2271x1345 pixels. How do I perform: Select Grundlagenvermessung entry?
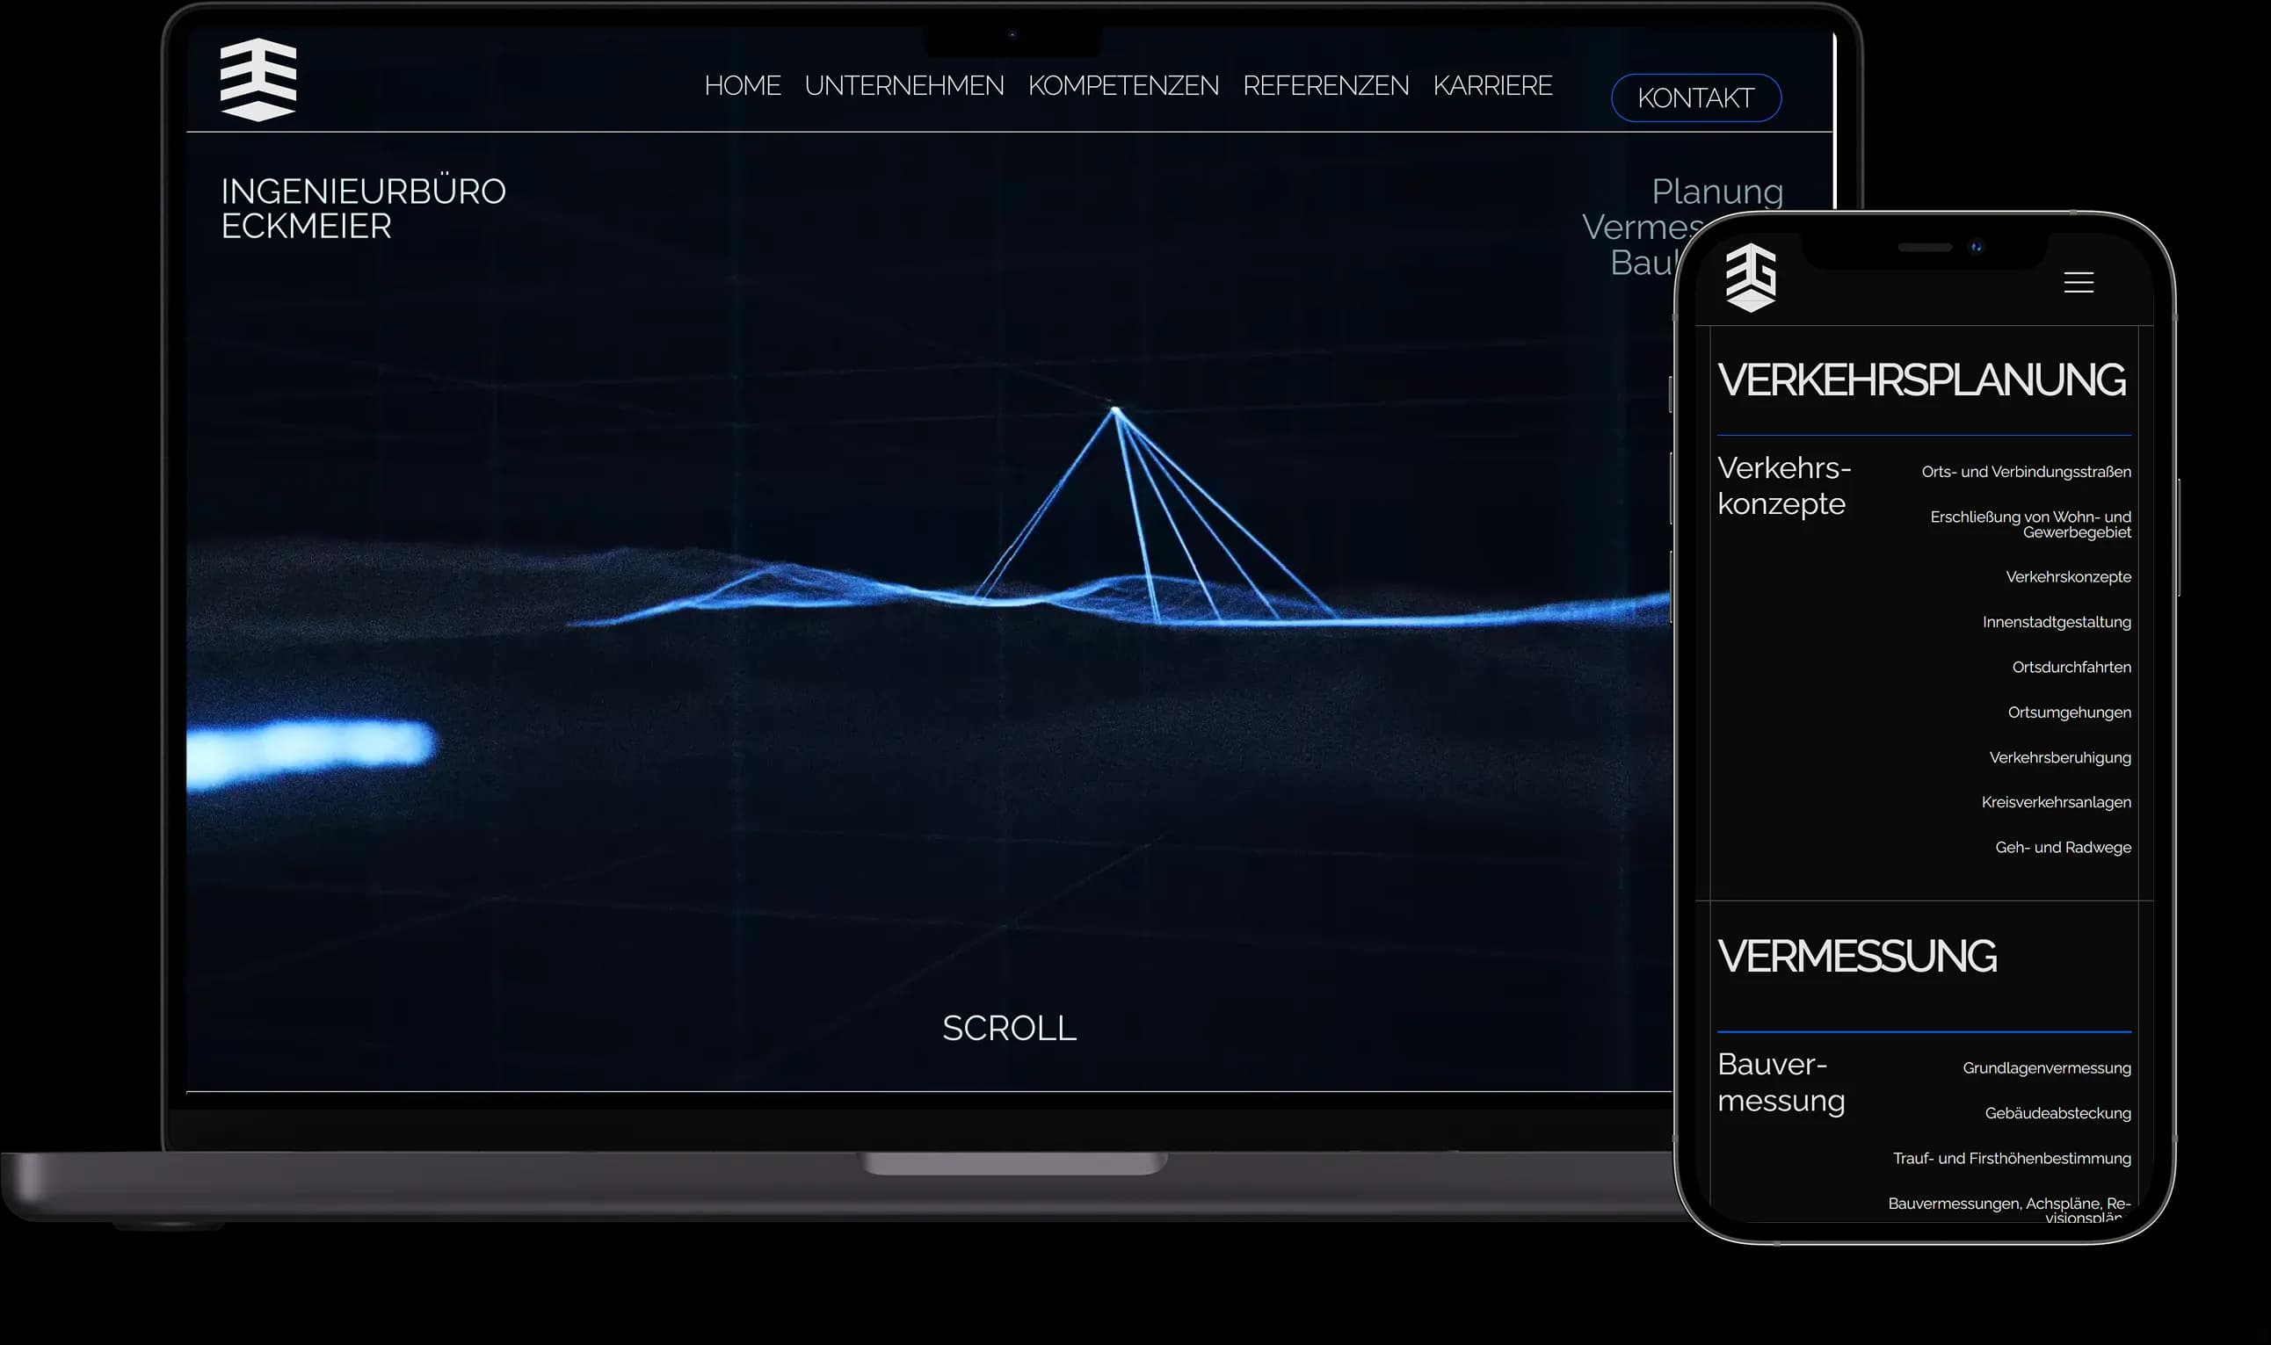tap(2046, 1067)
